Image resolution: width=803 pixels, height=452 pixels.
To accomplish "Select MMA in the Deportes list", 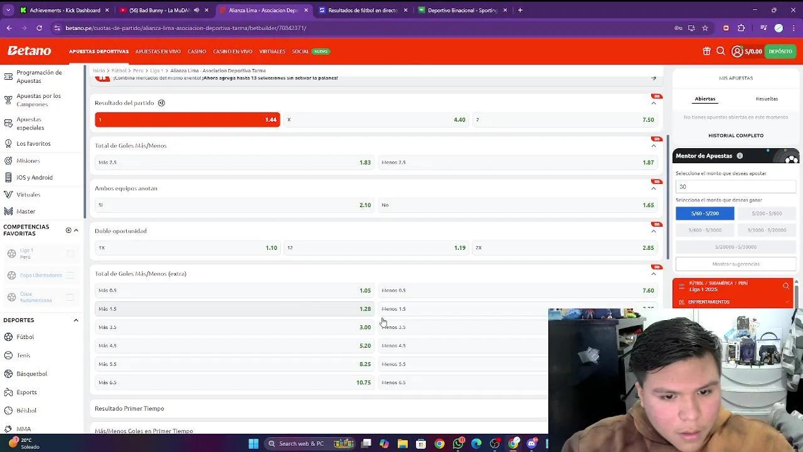I will 24,429.
